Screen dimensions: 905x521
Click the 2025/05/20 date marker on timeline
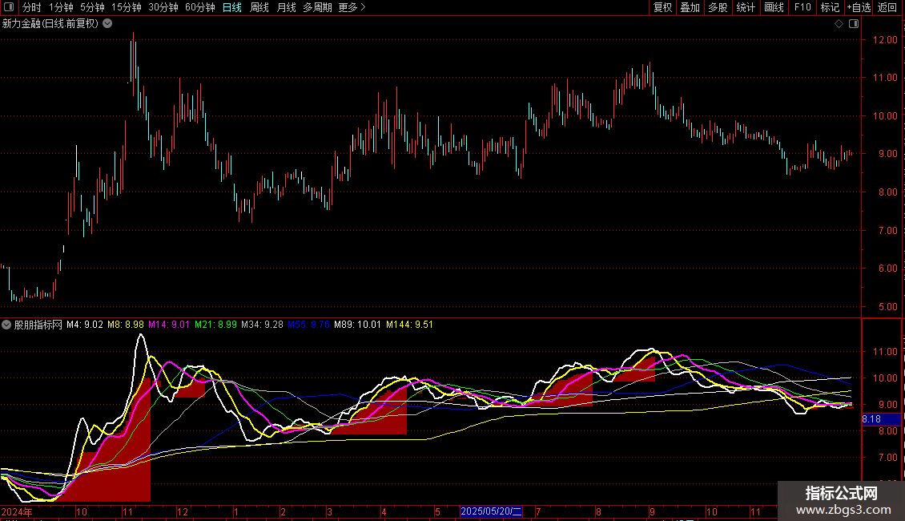491,511
